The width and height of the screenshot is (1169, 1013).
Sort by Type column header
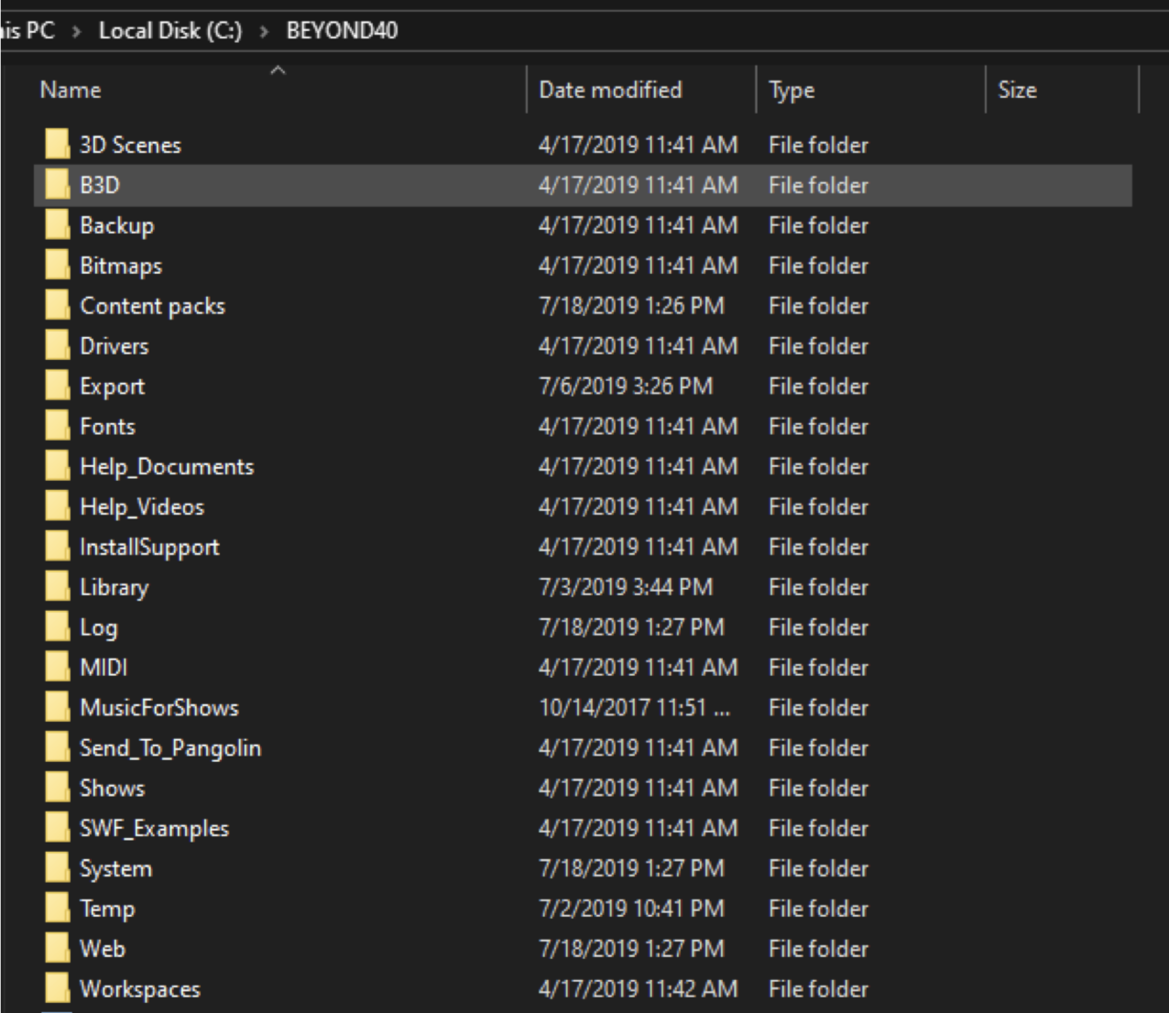[x=792, y=90]
